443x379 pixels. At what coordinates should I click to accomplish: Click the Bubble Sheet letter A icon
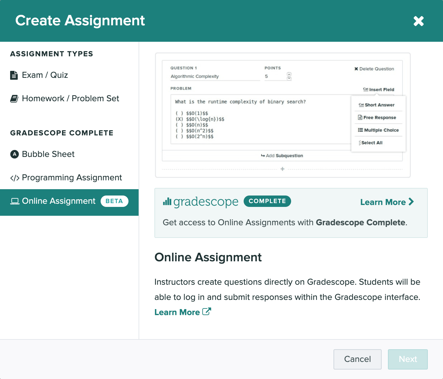tap(15, 154)
